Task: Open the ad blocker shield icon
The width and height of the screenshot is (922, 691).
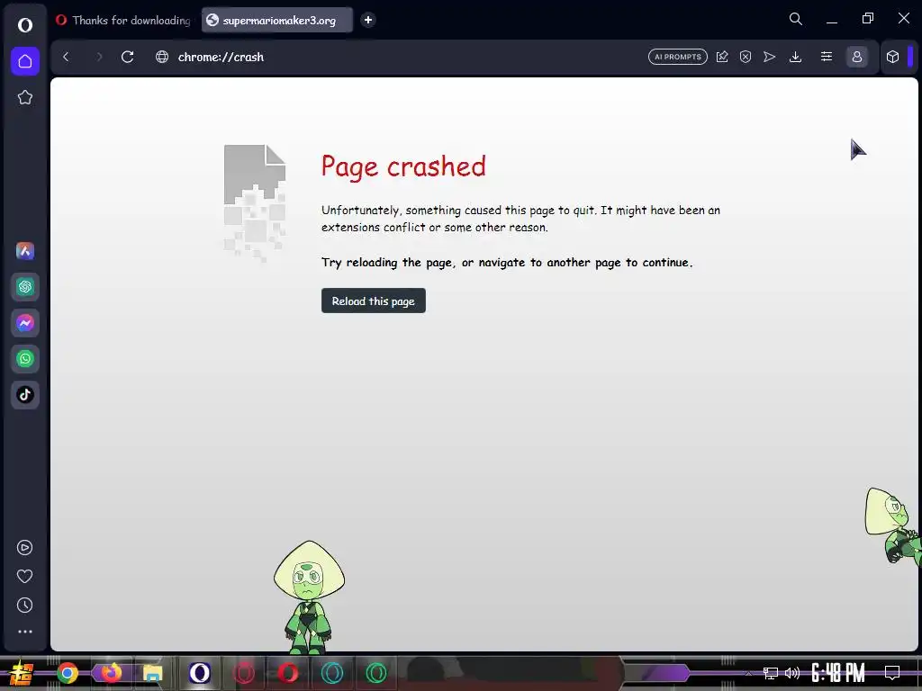Action: [746, 57]
